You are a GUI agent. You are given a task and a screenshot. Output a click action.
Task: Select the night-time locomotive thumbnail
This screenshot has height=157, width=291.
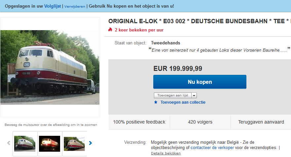pyautogui.click(x=50, y=144)
